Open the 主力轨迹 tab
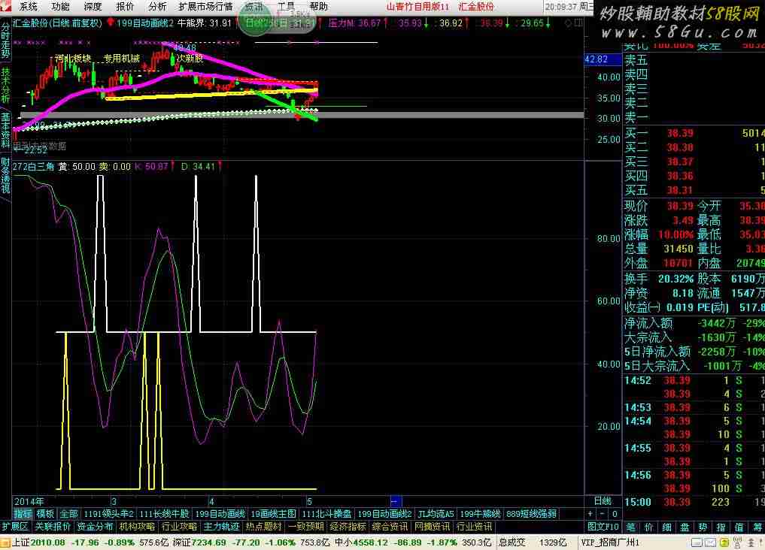765x550 pixels. point(220,526)
